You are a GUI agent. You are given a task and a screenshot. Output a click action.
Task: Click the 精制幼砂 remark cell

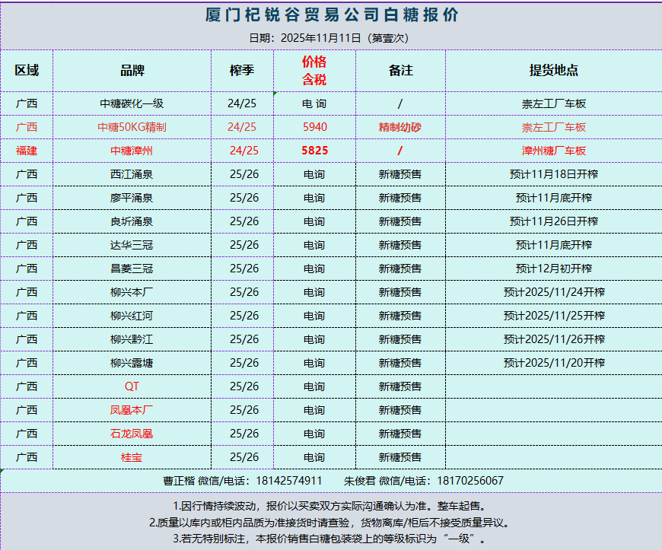[401, 127]
